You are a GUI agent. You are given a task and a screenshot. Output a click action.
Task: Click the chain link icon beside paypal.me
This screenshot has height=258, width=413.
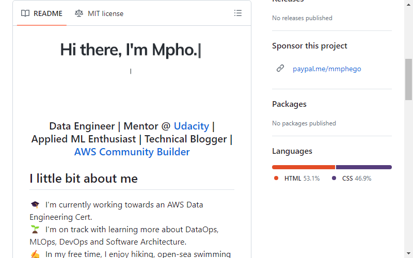point(280,69)
